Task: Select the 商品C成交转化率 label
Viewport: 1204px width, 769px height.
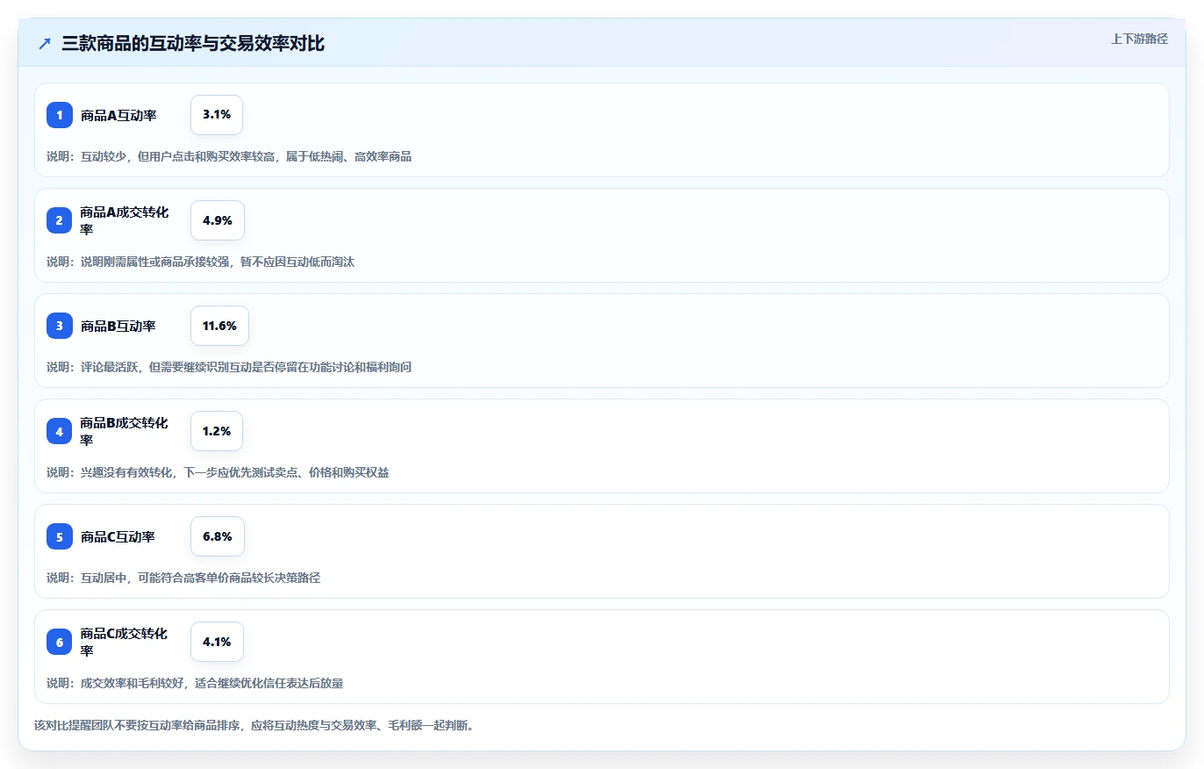Action: (125, 642)
